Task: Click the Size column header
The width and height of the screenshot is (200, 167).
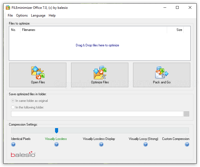Action: (x=175, y=30)
